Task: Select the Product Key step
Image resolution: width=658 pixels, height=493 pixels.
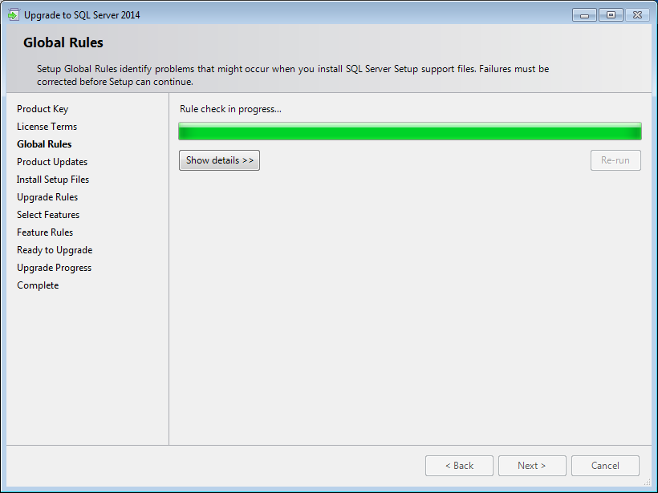Action: click(43, 109)
